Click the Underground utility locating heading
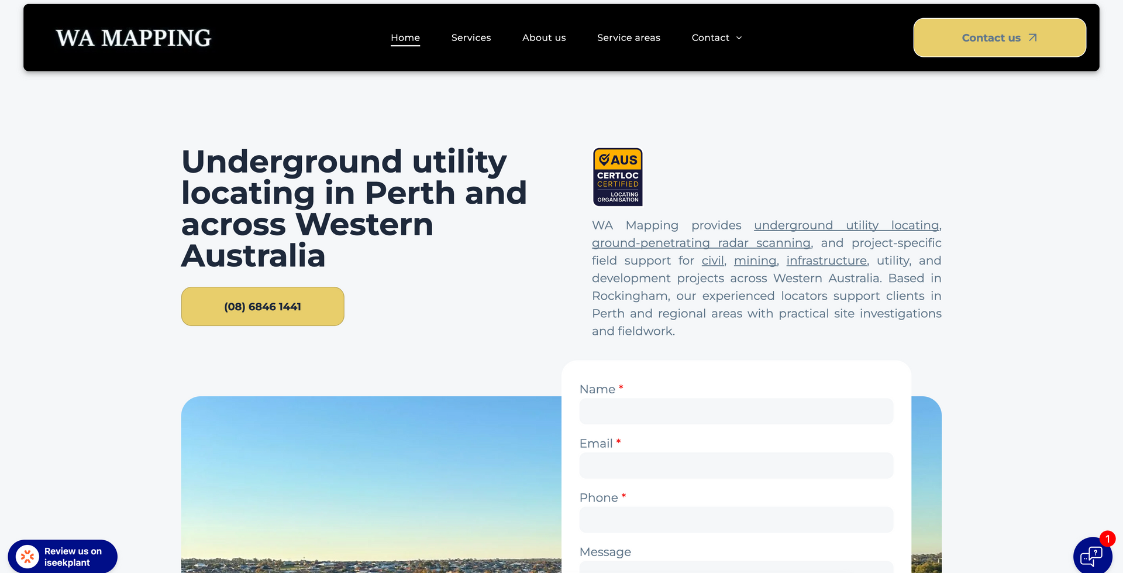This screenshot has height=573, width=1123. click(x=354, y=208)
